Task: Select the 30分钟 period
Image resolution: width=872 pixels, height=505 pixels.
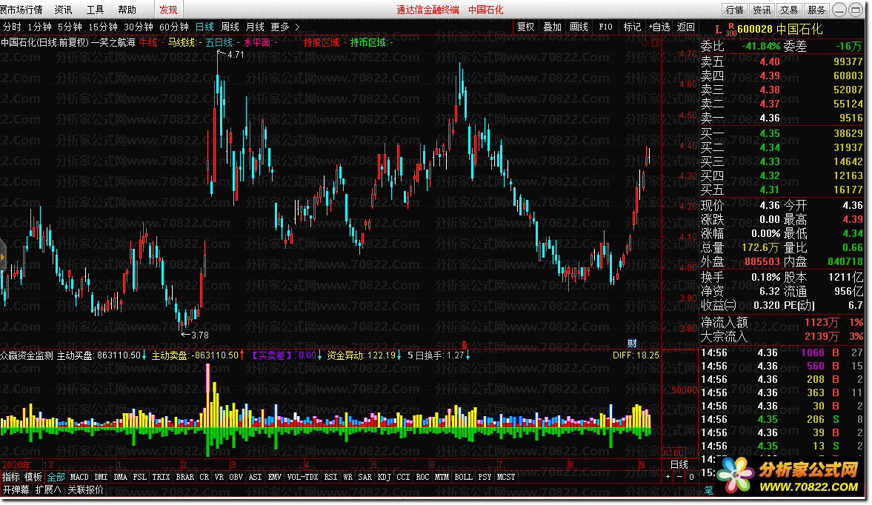Action: [139, 27]
